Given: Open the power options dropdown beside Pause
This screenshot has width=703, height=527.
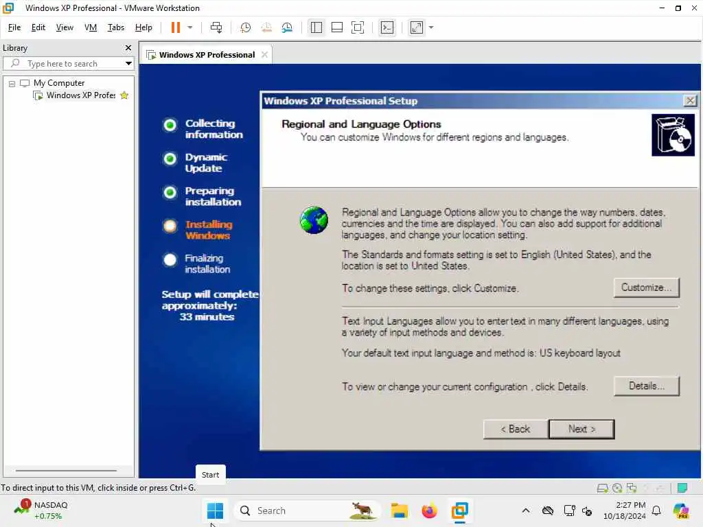Looking at the screenshot, I should [190, 27].
